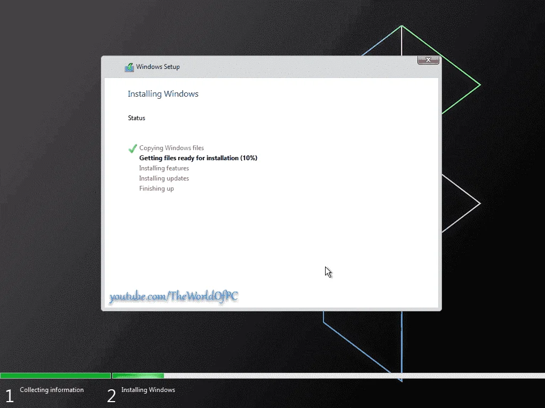
Task: Click the bottom 'Installing Windows' stage label
Action: 148,390
